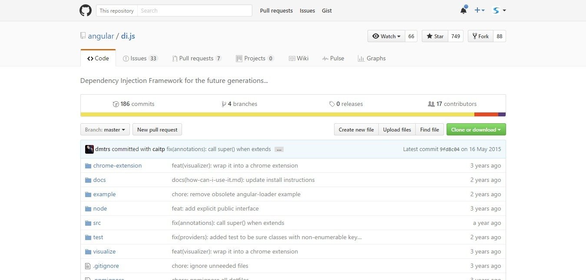This screenshot has width=586, height=280.
Task: Click the red language bar segment
Action: [486, 115]
